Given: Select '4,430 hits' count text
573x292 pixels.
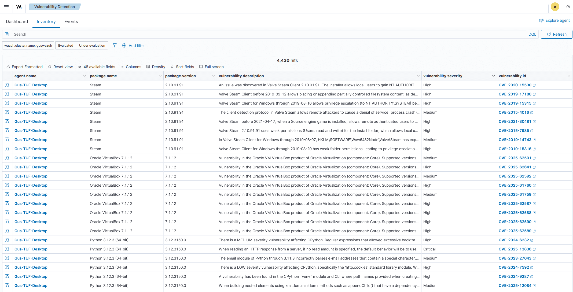Looking at the screenshot, I should 287,61.
